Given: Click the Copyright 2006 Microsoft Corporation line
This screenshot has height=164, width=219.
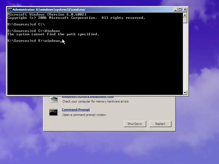Looking at the screenshot, I should click(76, 18).
